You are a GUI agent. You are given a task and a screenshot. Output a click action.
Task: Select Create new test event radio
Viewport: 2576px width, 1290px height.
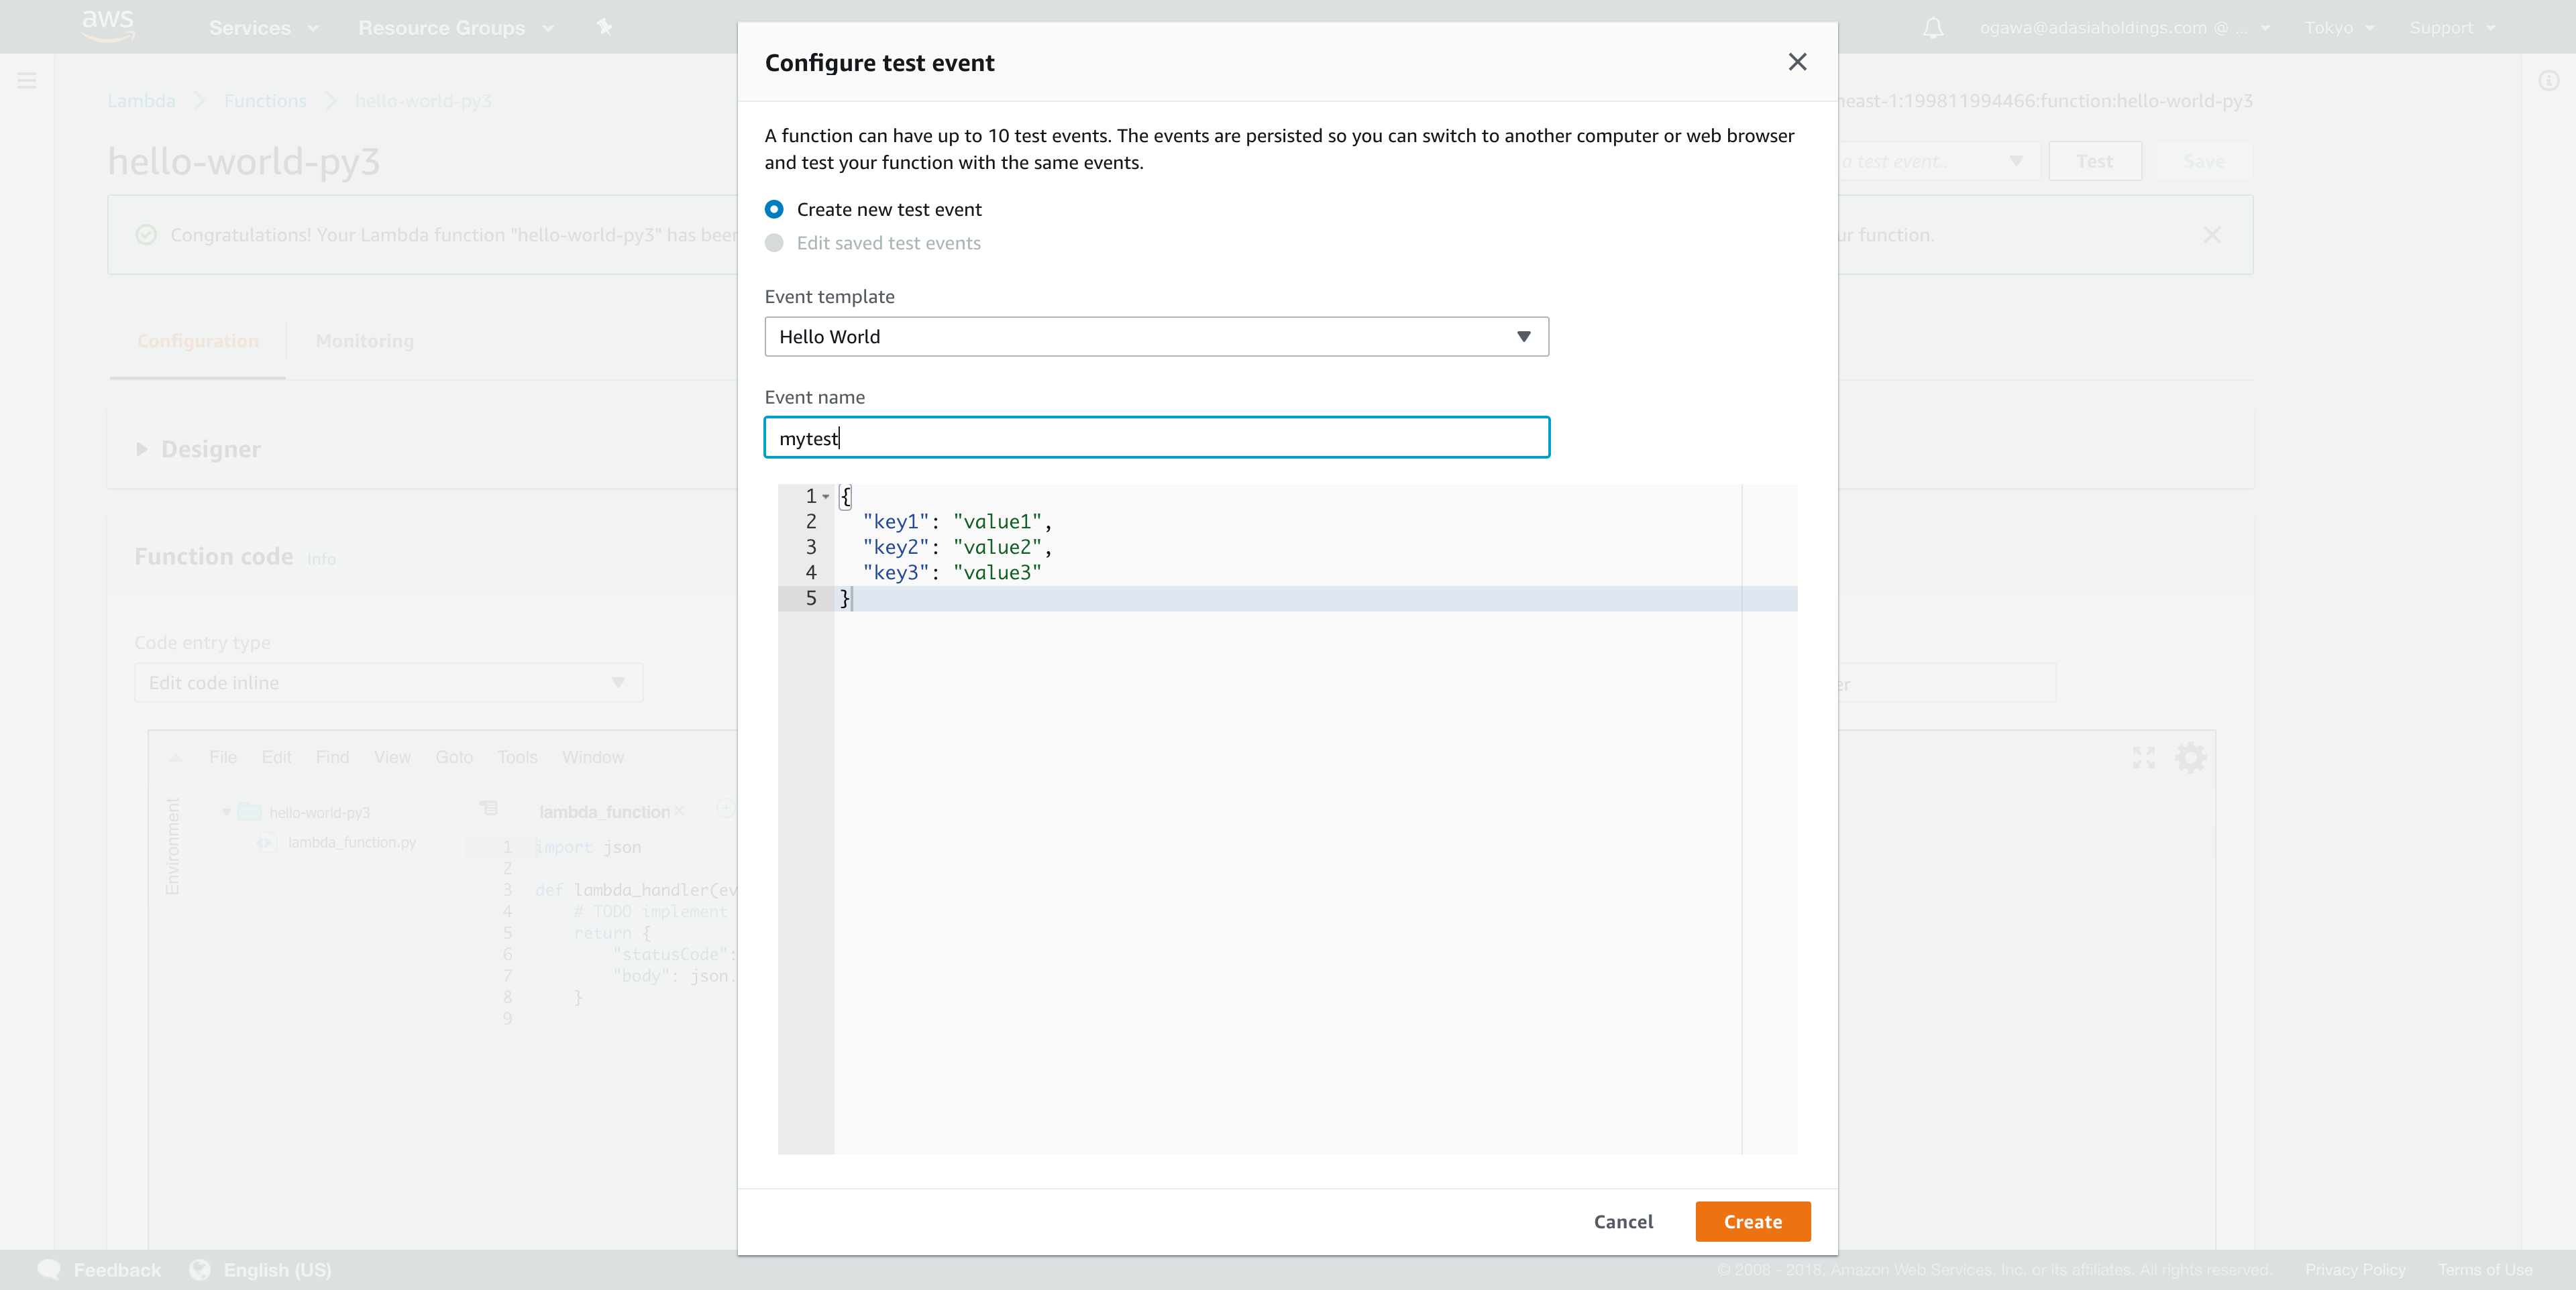click(x=774, y=210)
